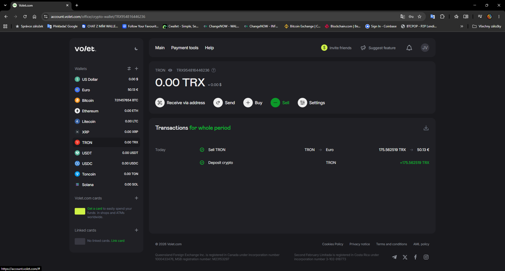Open Deposit crypto transaction row
This screenshot has width=505, height=271.
[292, 163]
